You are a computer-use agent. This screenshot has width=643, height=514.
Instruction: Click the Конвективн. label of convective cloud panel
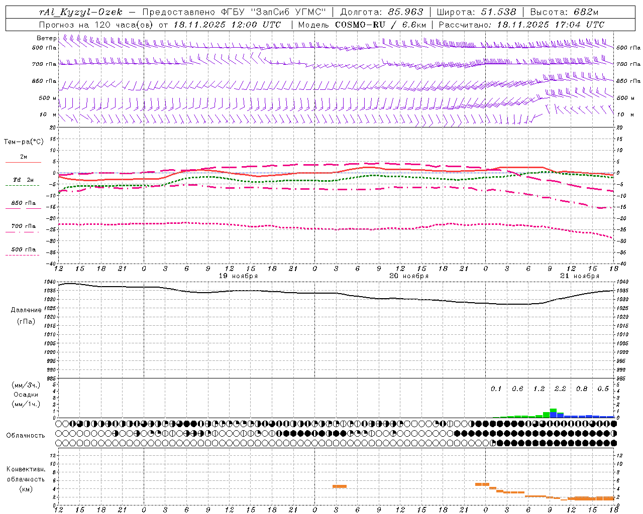[26, 469]
